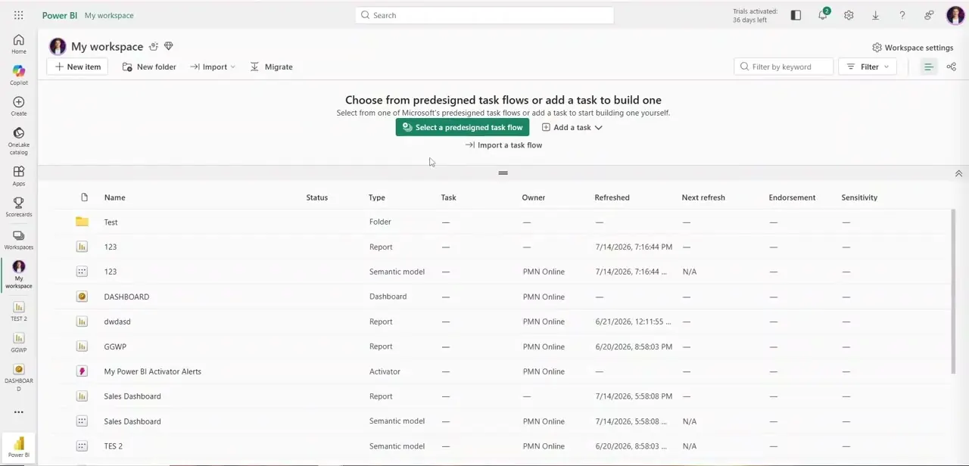Click My workspace breadcrumb in header
Viewport: 969px width, 466px height.
point(109,15)
